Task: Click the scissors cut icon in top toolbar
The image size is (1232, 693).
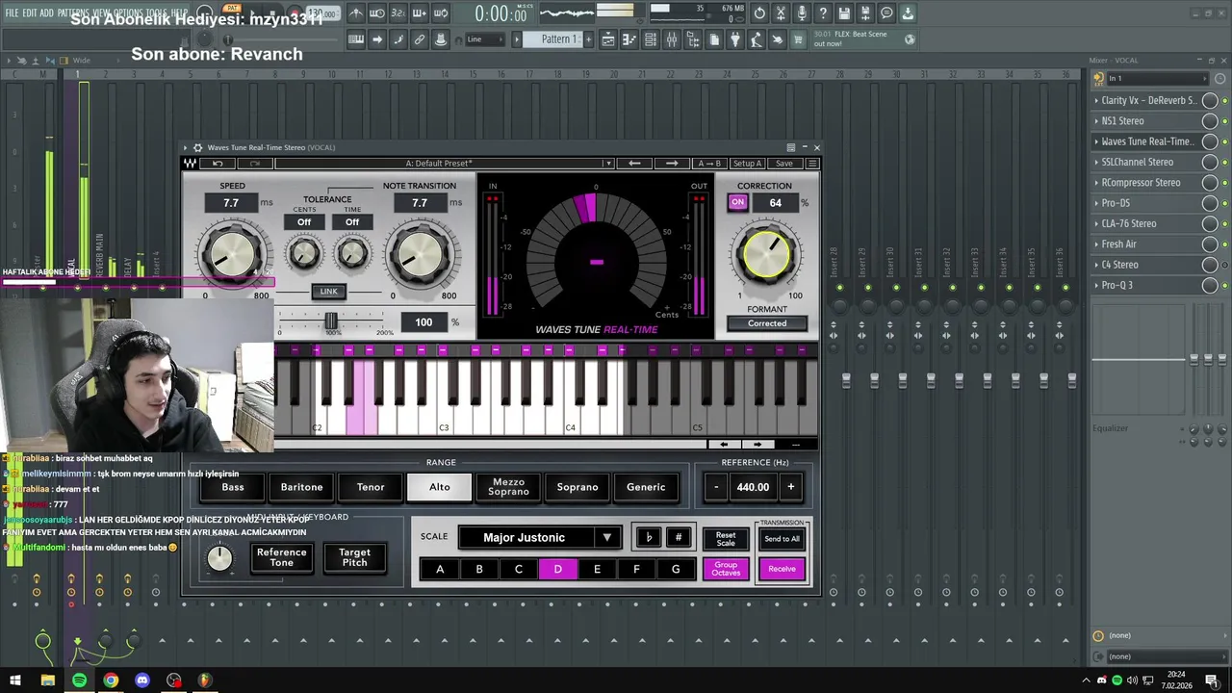Action: (x=781, y=13)
